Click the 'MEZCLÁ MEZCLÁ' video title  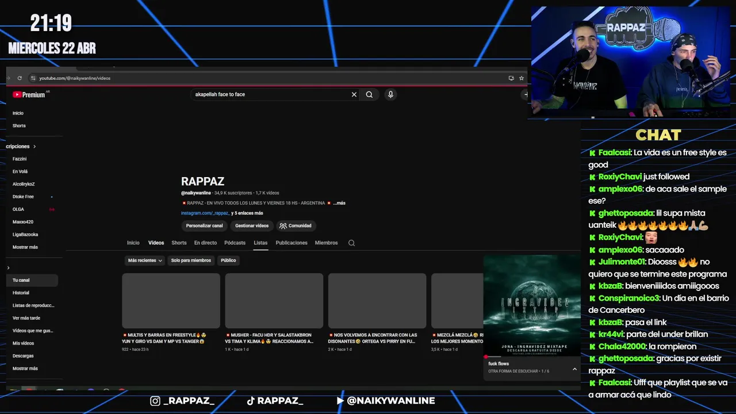click(x=458, y=338)
